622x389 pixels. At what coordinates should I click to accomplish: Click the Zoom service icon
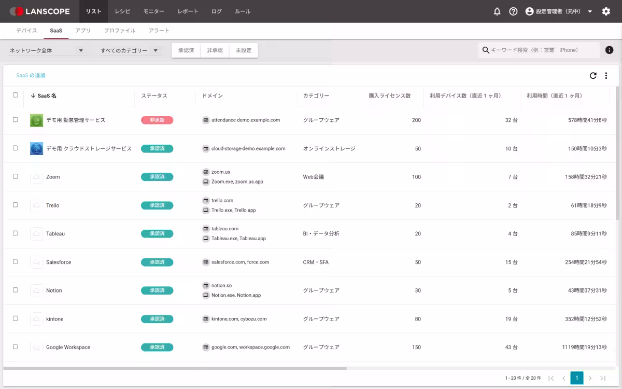click(36, 177)
